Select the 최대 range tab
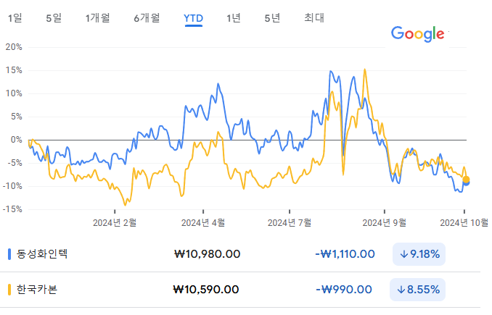This screenshot has height=315, width=492. click(314, 18)
